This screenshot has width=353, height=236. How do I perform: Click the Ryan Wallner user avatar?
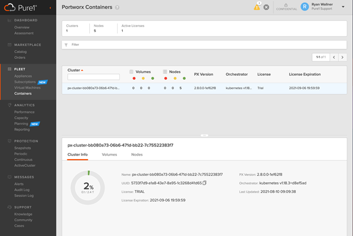[305, 7]
